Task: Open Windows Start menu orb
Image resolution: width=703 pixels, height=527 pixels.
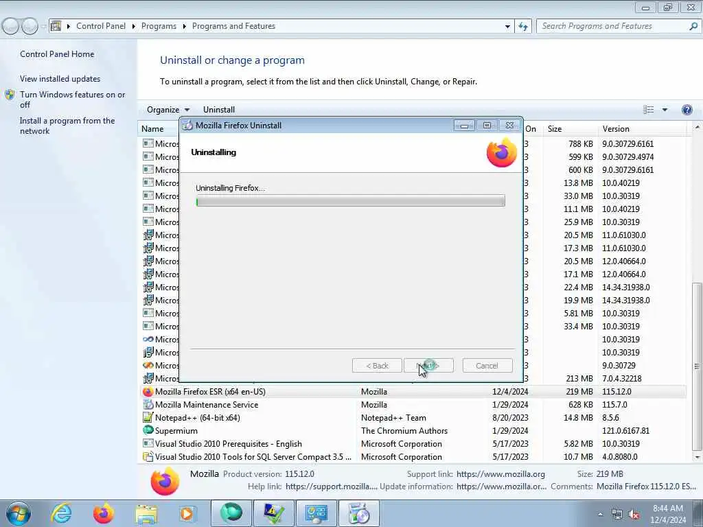Action: pos(19,513)
